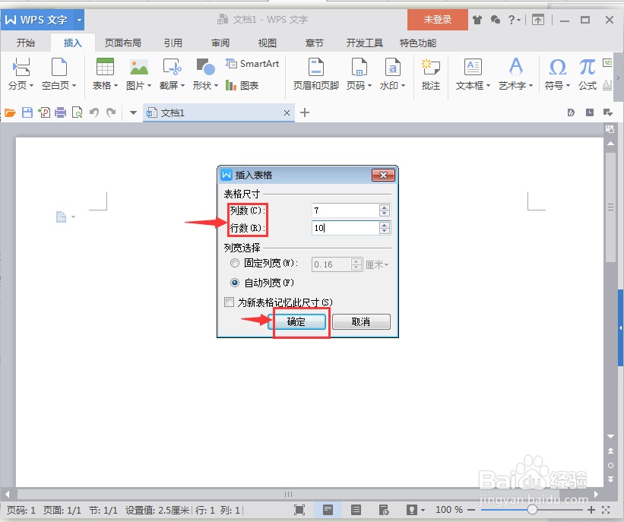624x522 pixels.
Task: Expand the quick access toolbar dropdown arrow
Action: pyautogui.click(x=133, y=113)
